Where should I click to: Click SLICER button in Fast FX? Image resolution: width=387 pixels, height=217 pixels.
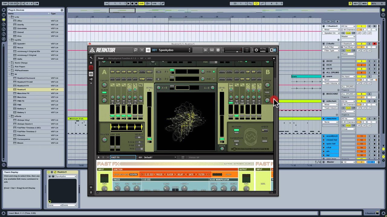coord(170,175)
